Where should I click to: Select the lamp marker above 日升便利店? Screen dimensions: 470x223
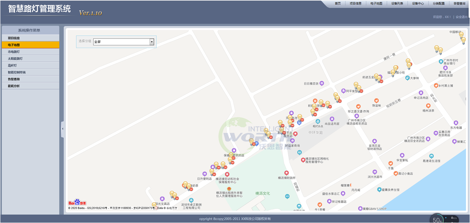tap(212, 172)
